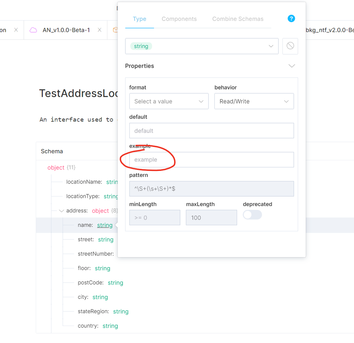Switch to the Components tab
The height and width of the screenshot is (343, 354).
click(x=179, y=19)
